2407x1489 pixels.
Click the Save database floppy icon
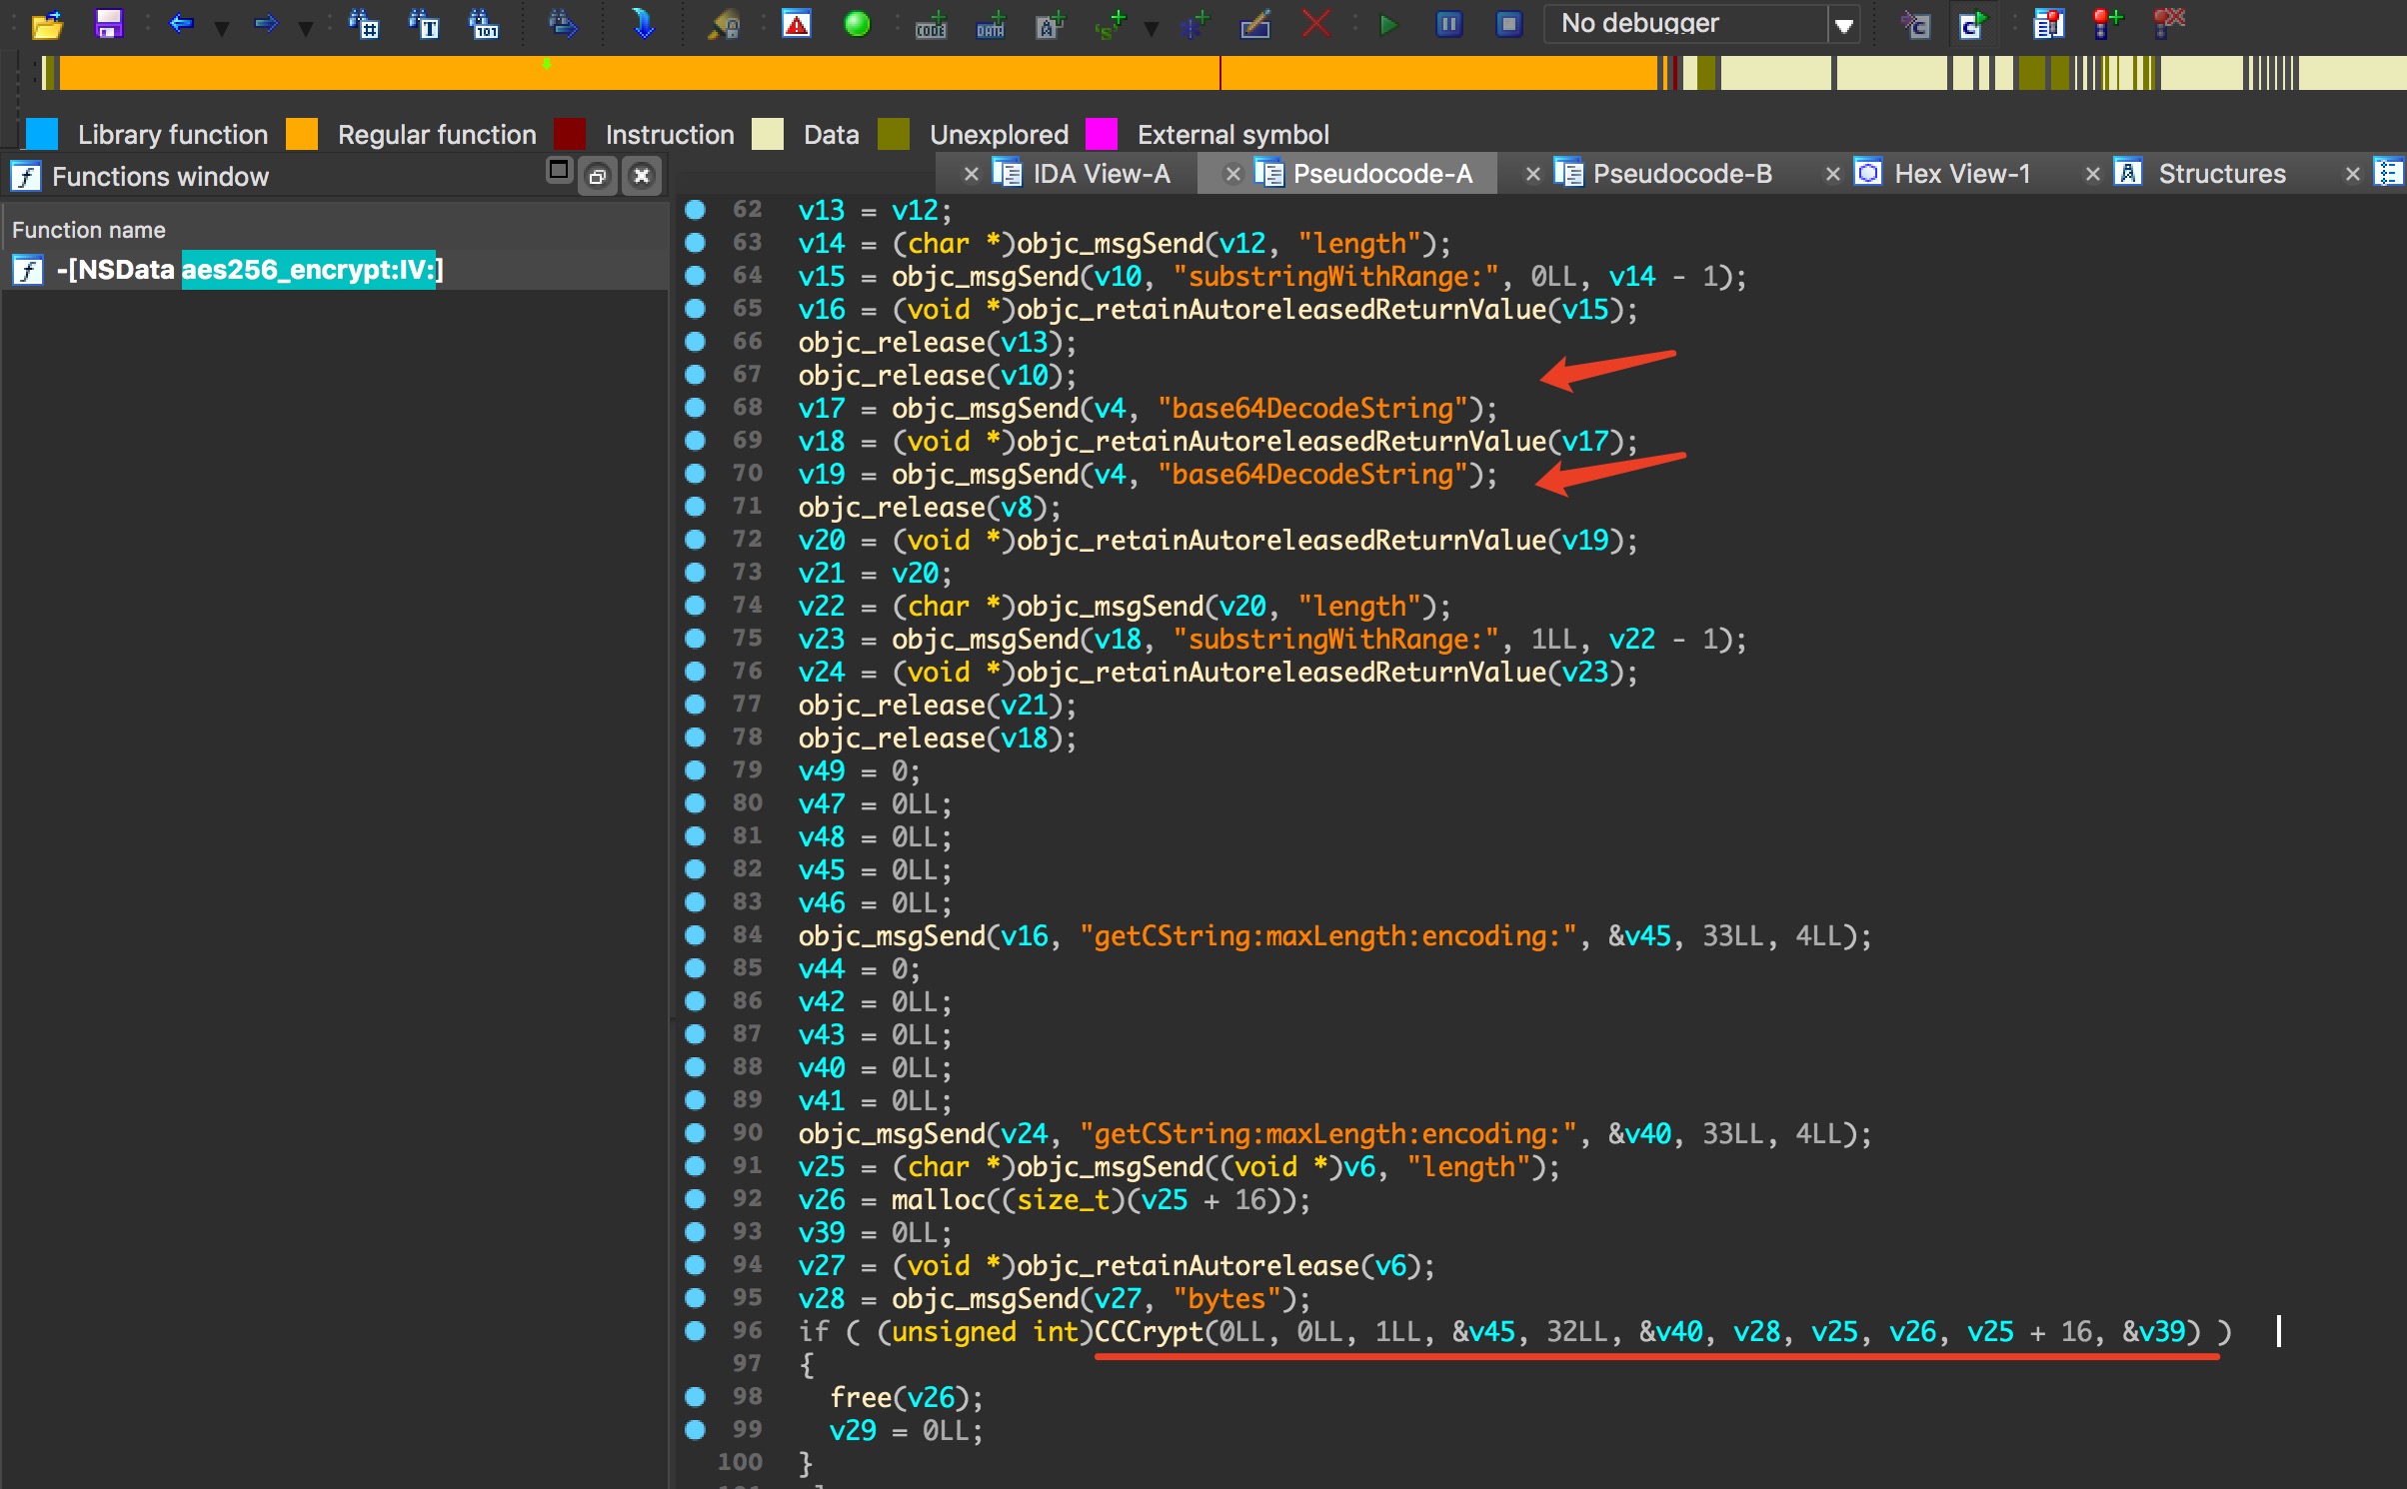pyautogui.click(x=108, y=23)
